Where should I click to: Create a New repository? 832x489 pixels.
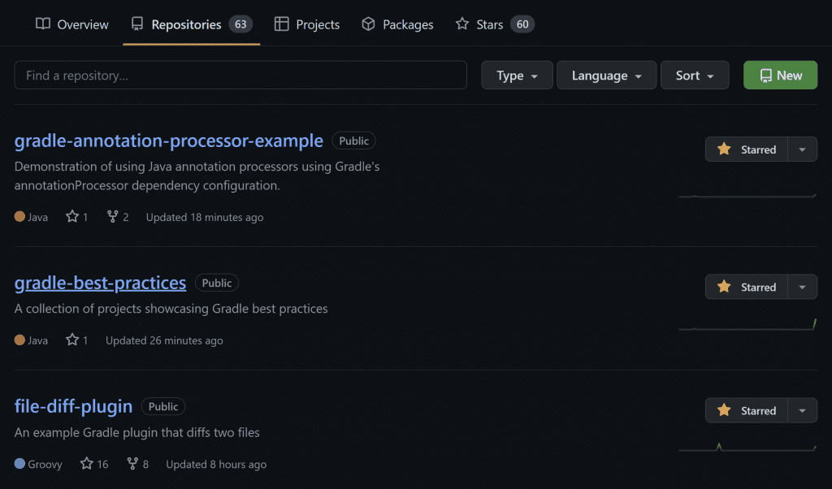[780, 76]
